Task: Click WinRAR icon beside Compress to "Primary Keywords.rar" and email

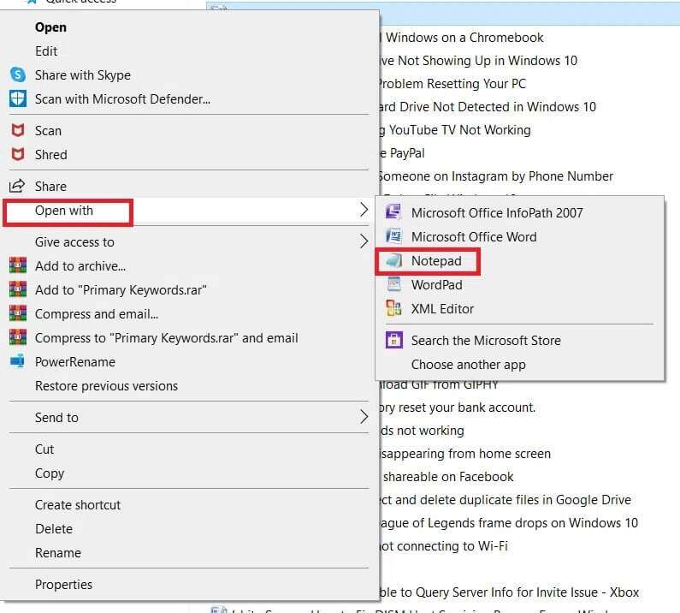Action: [18, 337]
